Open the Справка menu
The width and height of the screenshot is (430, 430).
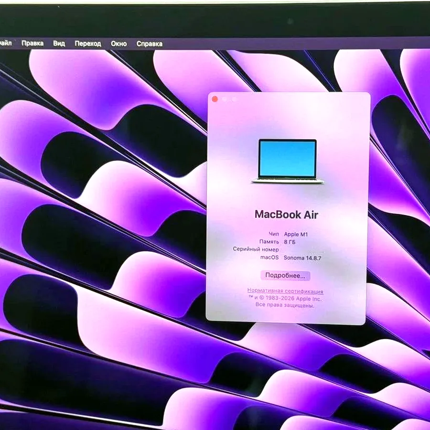pyautogui.click(x=150, y=43)
